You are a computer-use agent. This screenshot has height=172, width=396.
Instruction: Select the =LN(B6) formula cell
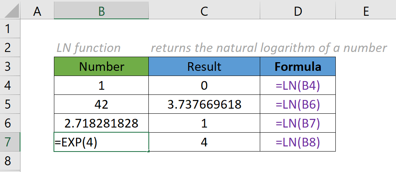pyautogui.click(x=298, y=104)
